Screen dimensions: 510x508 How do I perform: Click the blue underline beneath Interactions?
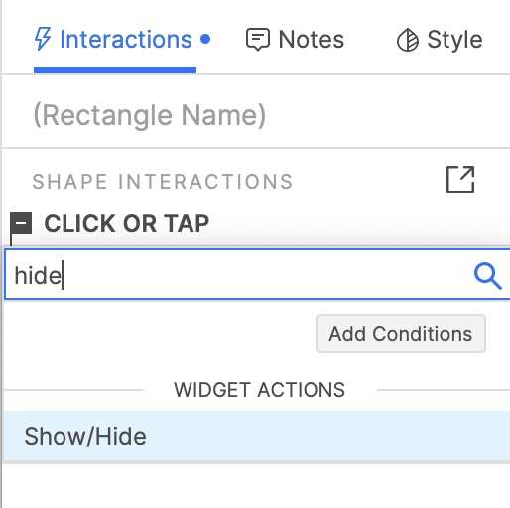[x=115, y=70]
